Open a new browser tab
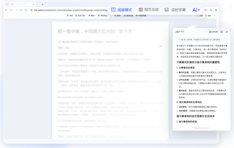The image size is (234, 148). point(43,4)
